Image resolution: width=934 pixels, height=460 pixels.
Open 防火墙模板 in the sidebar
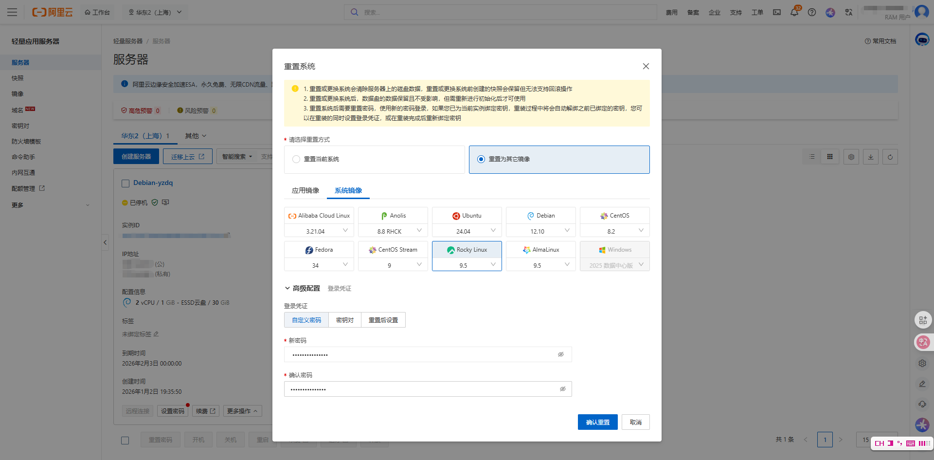pos(26,141)
